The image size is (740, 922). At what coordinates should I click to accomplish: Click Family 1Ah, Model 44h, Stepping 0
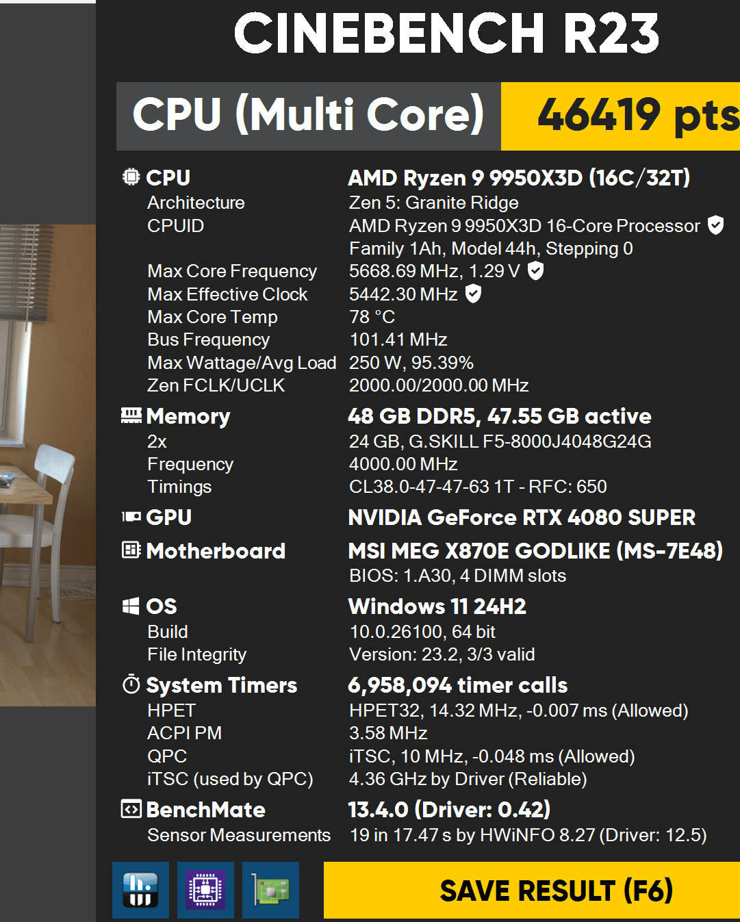[491, 248]
